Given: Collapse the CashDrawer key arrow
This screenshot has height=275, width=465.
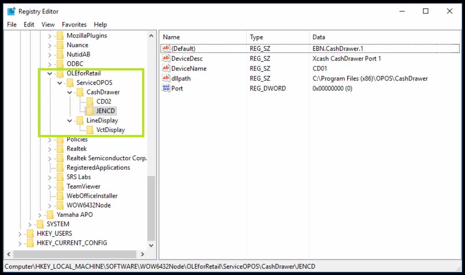Looking at the screenshot, I should pos(69,92).
